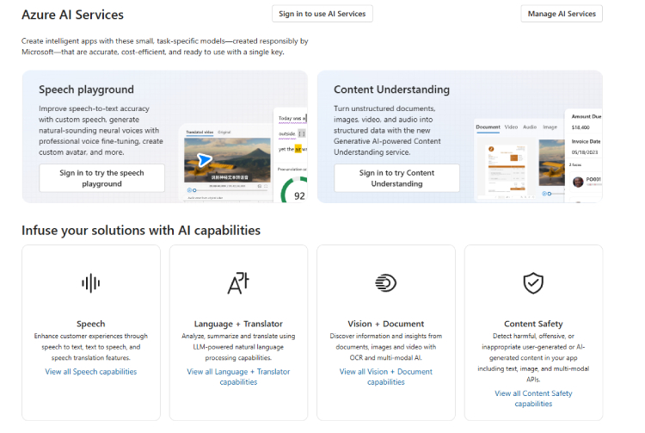This screenshot has width=645, height=433.
Task: Click the face avatar in Content Understanding preview
Action: tap(578, 182)
